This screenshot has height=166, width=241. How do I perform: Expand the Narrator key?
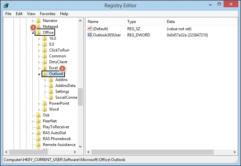point(33,21)
